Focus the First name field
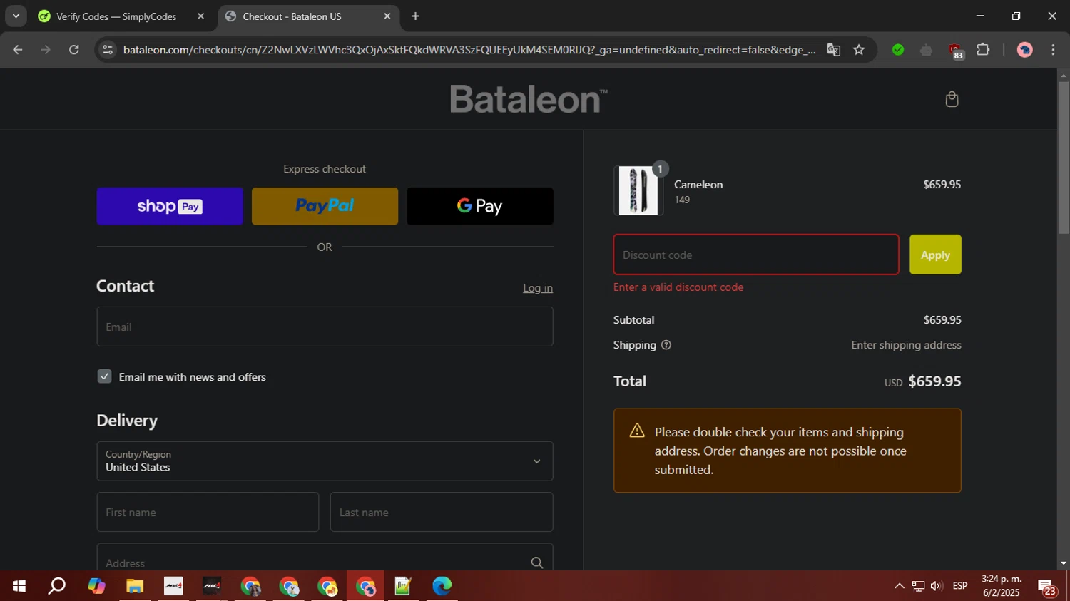This screenshot has height=601, width=1070. click(208, 512)
